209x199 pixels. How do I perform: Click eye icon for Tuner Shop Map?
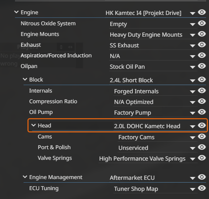tap(202, 188)
